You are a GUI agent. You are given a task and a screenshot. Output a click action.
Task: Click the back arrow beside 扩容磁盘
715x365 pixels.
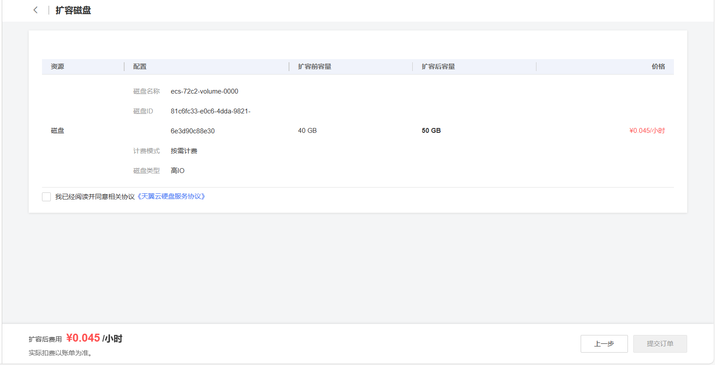click(x=35, y=10)
